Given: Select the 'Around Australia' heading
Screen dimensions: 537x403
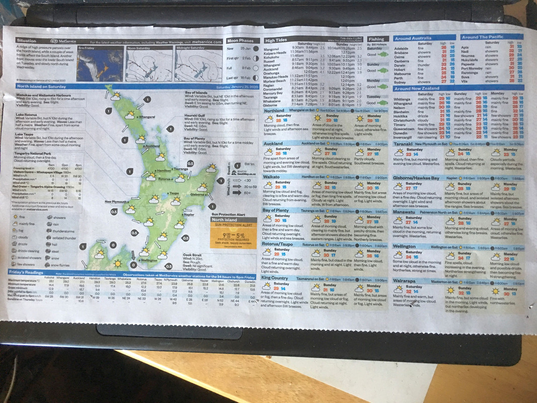Looking at the screenshot, I should (x=413, y=38).
